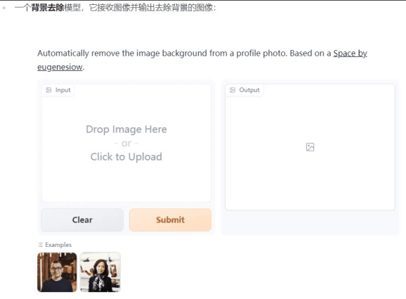
Task: Click the Clear button
Action: [x=82, y=220]
